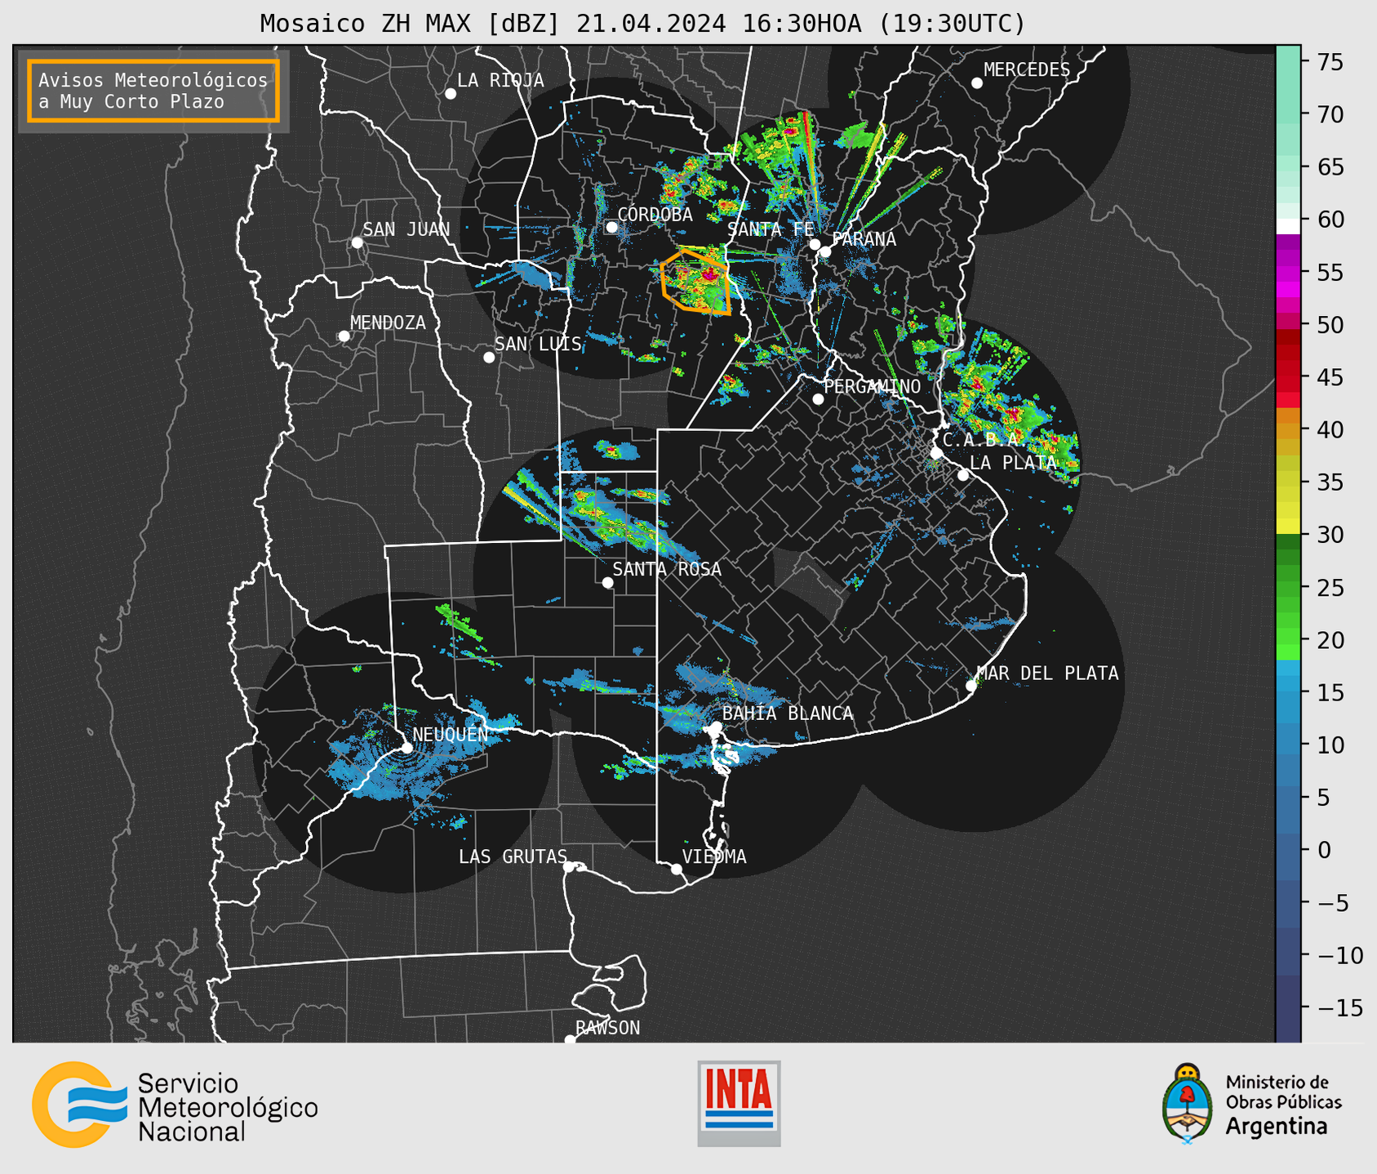Click the INTA logo
The height and width of the screenshot is (1174, 1377).
(739, 1103)
